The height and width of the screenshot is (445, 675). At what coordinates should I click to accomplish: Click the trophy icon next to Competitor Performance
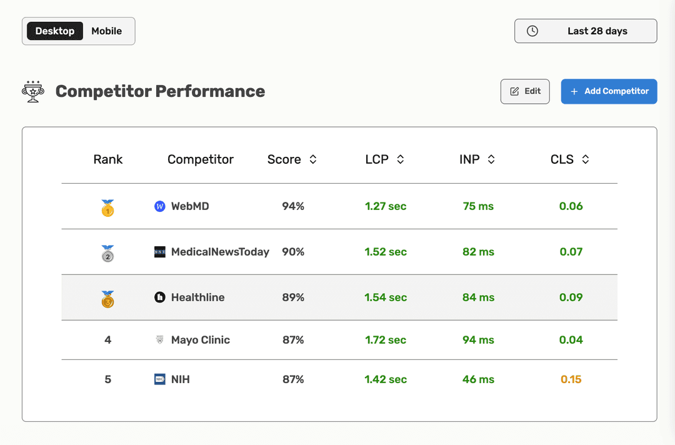32,91
